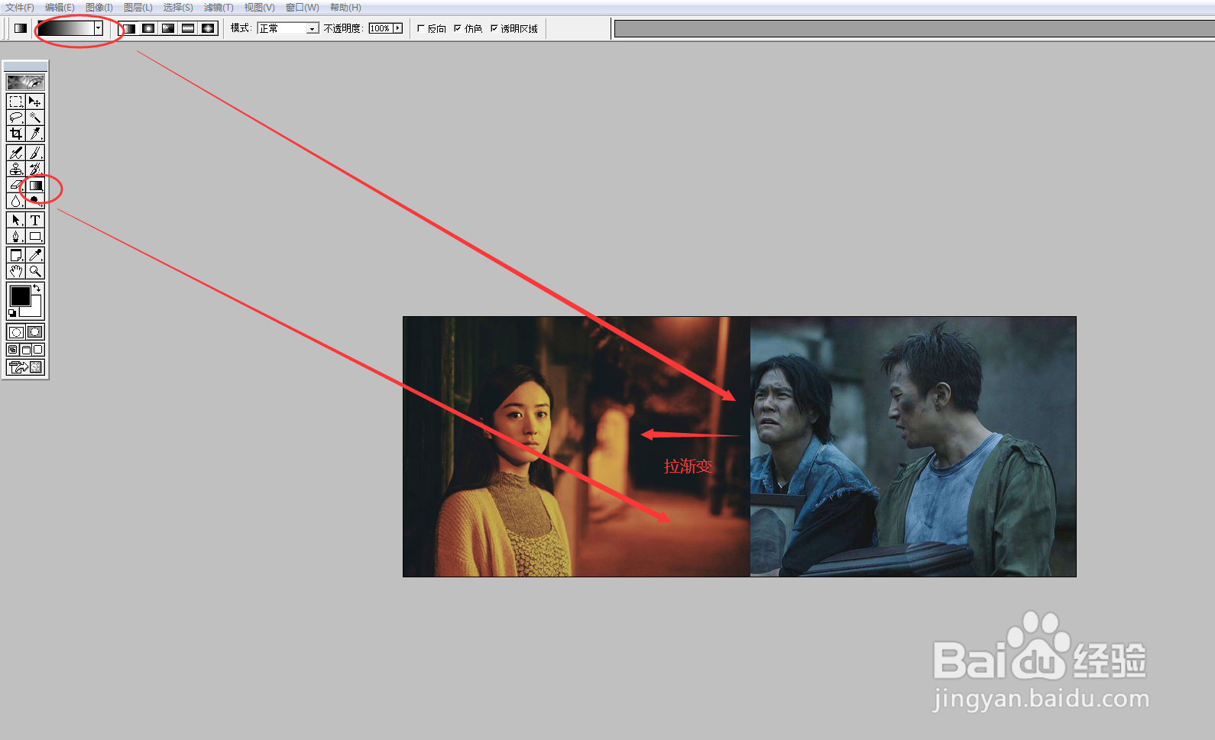Screen dimensions: 1215x740
Task: Choose Angle Gradient style
Action: click(x=168, y=28)
